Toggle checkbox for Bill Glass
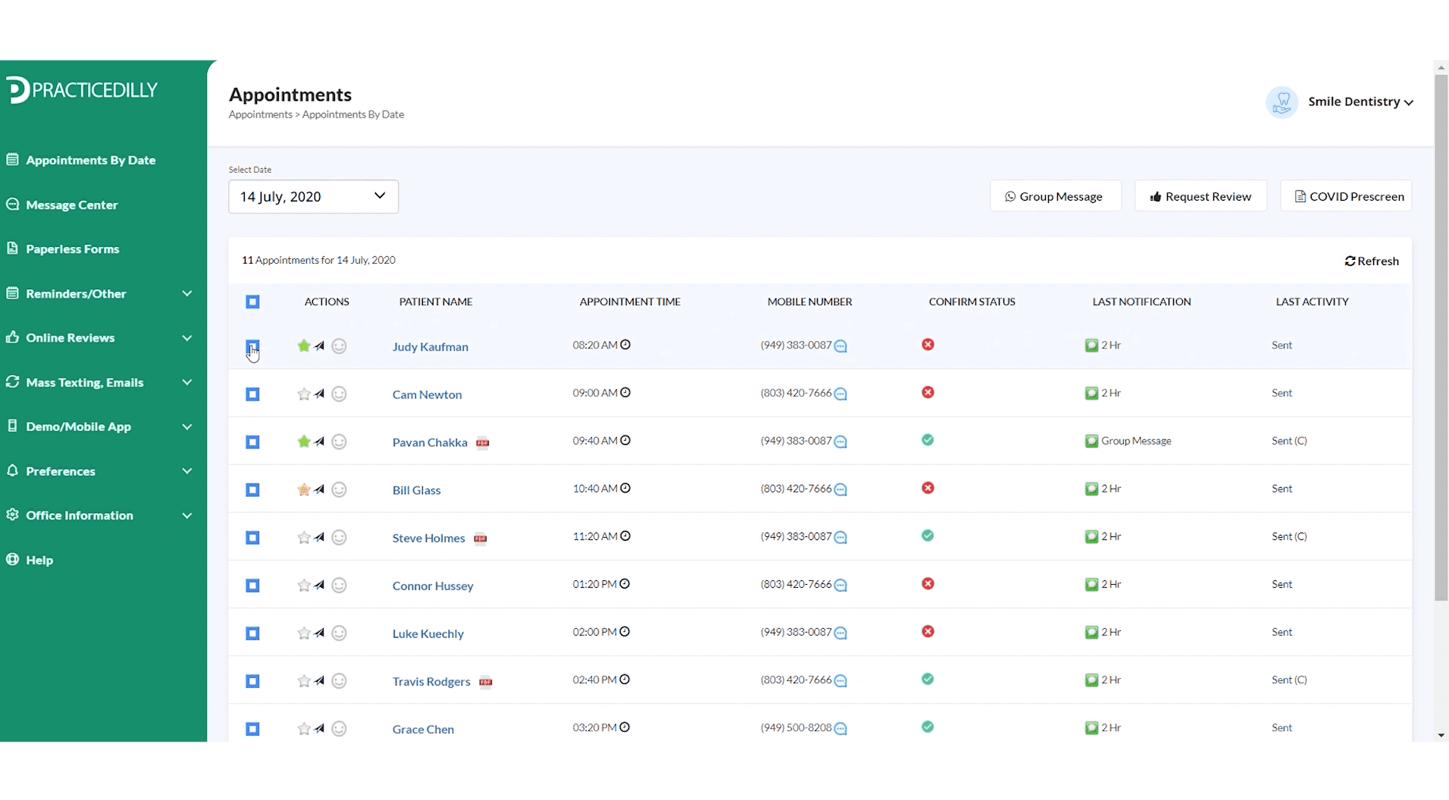 253,490
